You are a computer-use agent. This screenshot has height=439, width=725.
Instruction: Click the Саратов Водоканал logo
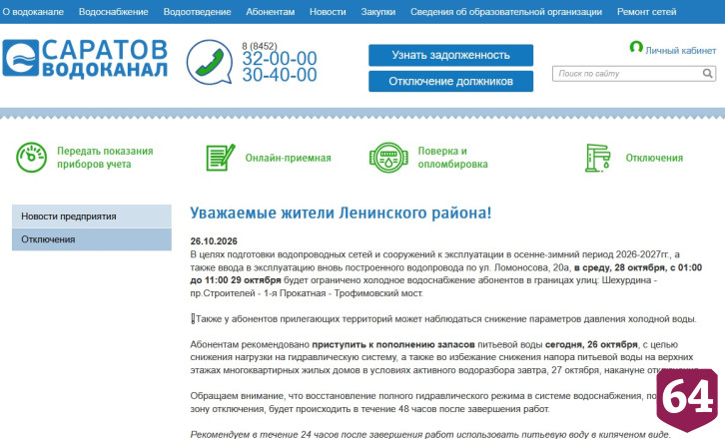click(85, 58)
